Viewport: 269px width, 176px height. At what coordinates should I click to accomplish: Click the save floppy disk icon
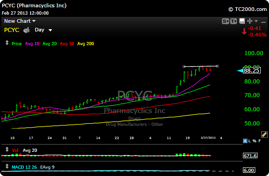click(242, 21)
